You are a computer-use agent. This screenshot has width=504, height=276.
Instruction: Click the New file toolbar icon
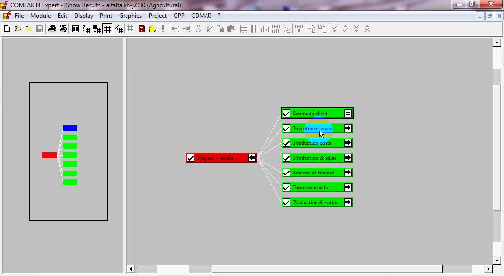coord(7,29)
